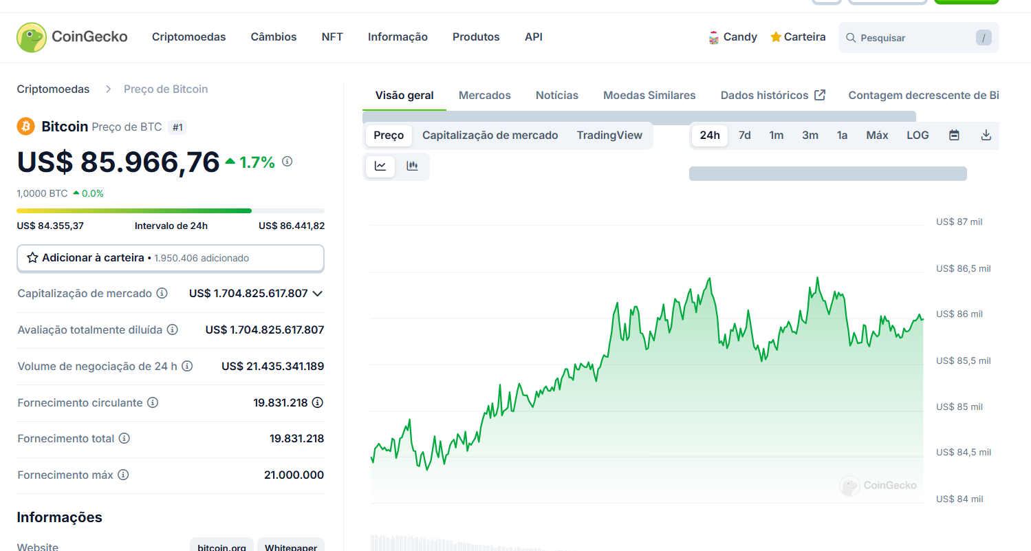
Task: Select the 24h time range
Action: coord(710,136)
